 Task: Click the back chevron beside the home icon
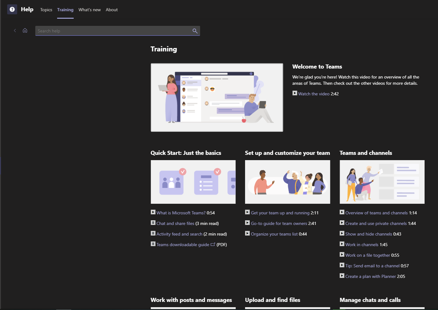[15, 31]
